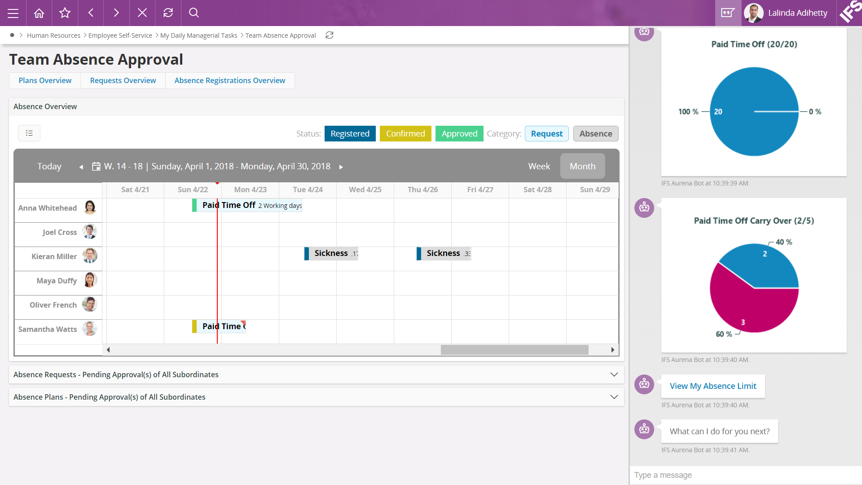
Task: Open the calendar date picker icon
Action: point(96,167)
